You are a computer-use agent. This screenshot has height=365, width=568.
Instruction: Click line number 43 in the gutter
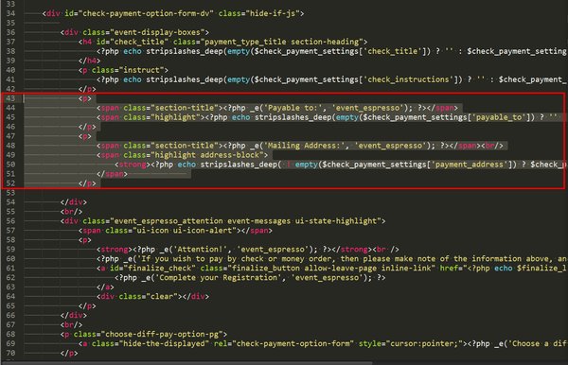10,98
